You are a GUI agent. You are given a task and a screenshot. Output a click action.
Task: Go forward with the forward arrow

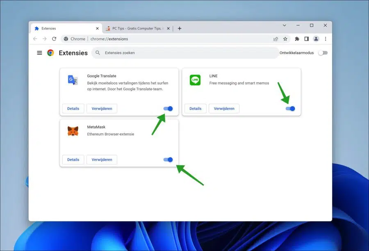pyautogui.click(x=44, y=39)
